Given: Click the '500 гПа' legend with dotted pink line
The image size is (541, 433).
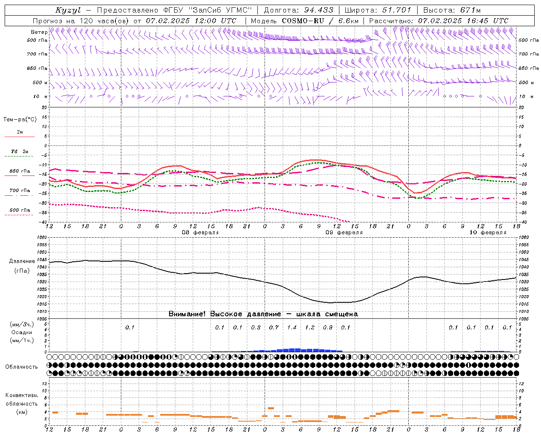Looking at the screenshot, I should pyautogui.click(x=20, y=210).
